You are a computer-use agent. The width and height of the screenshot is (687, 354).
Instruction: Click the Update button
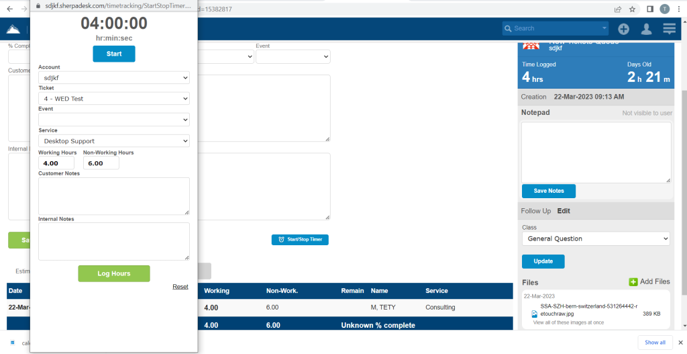(543, 261)
